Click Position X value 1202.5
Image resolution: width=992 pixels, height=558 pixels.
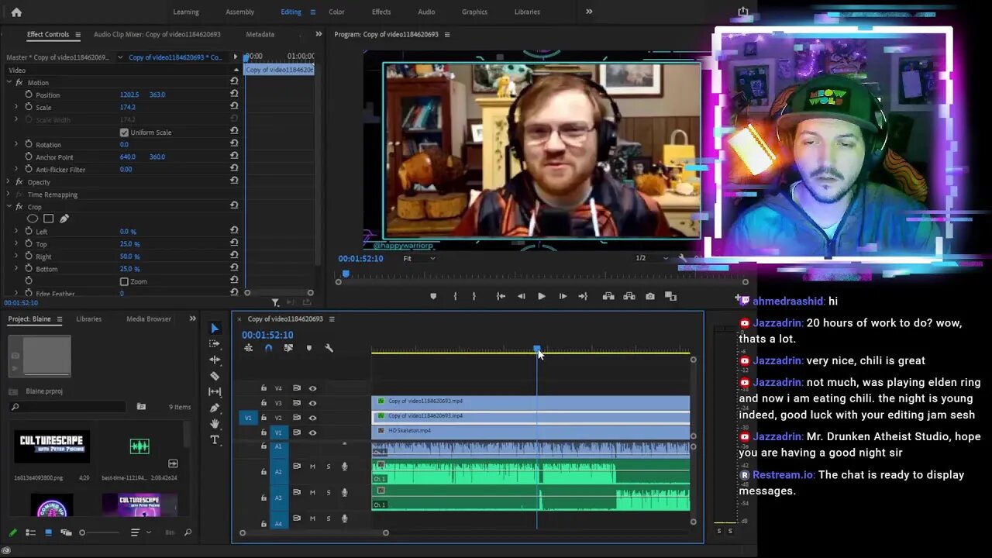(129, 95)
